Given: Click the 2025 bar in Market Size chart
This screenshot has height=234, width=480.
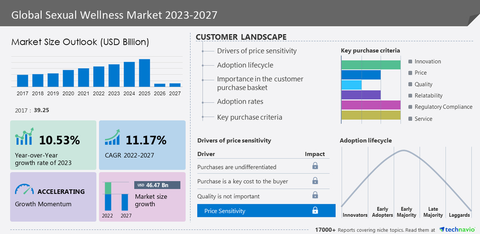Looking at the screenshot, I should [x=144, y=73].
